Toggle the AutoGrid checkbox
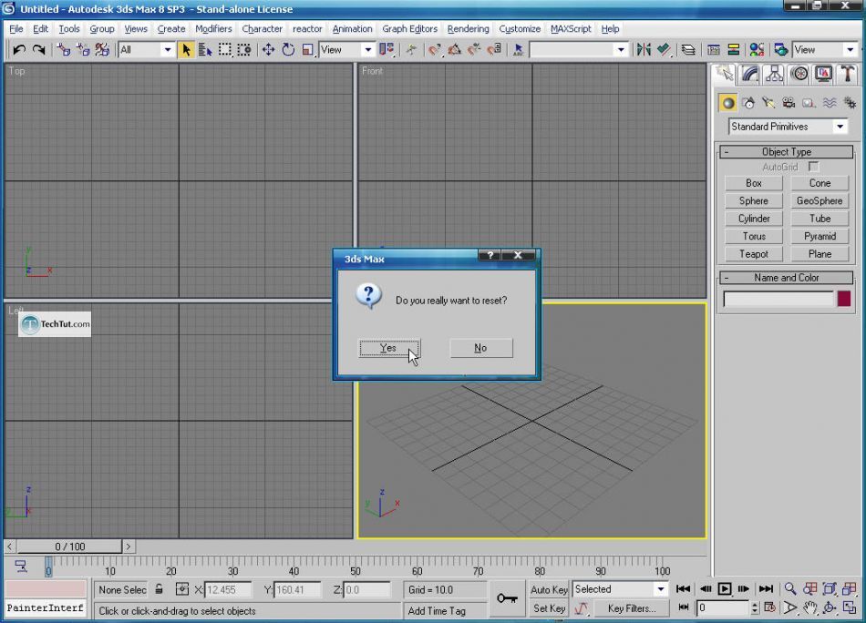Image resolution: width=866 pixels, height=623 pixels. pos(814,168)
